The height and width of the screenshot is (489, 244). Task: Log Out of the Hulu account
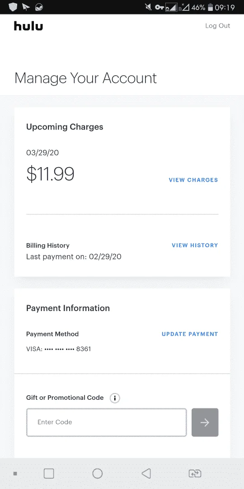[217, 26]
